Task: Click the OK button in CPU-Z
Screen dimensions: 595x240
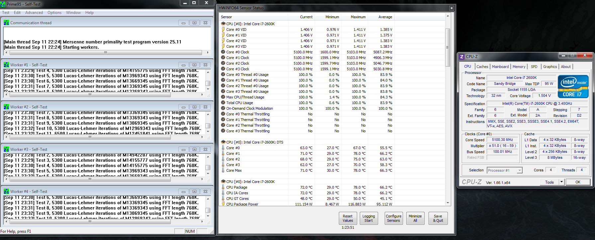Action: point(578,182)
